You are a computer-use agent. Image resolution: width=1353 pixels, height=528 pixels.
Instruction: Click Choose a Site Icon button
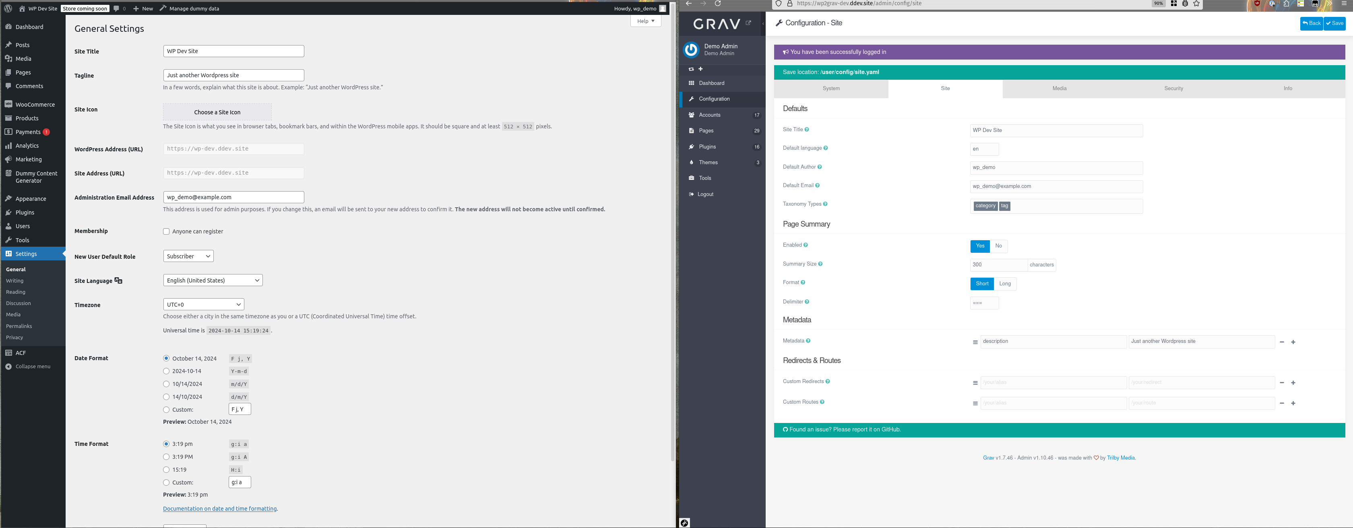pyautogui.click(x=216, y=111)
